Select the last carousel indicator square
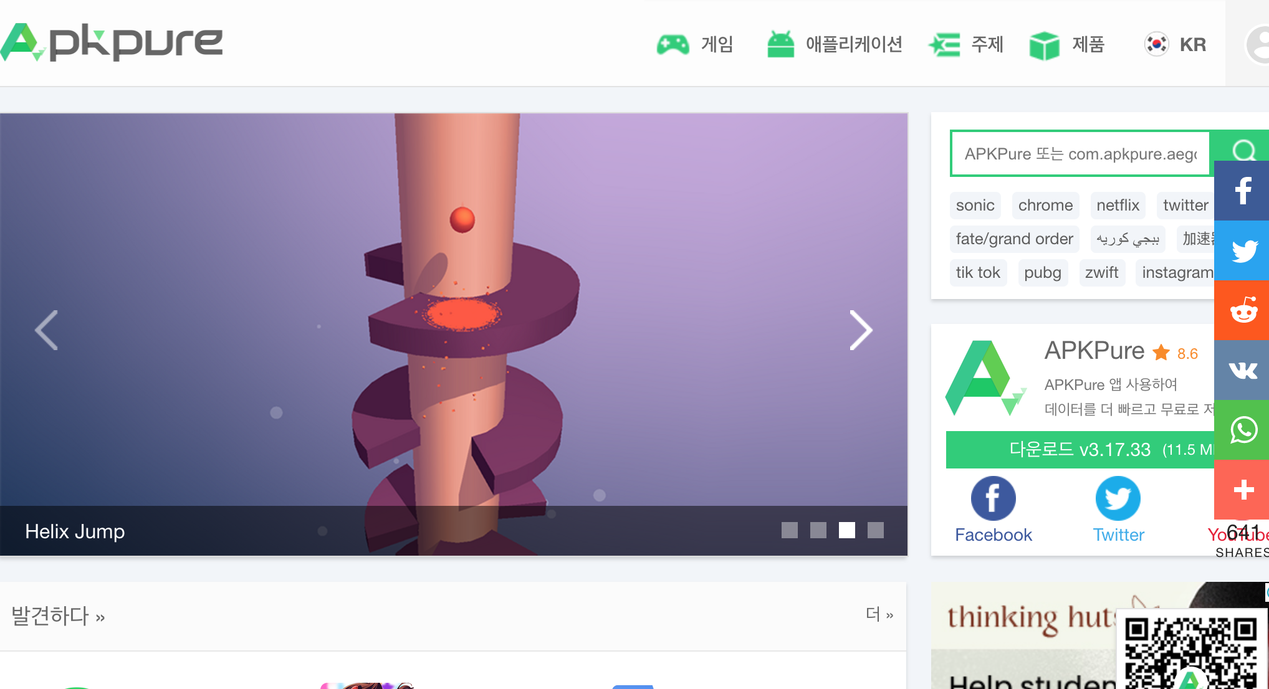Screen dimensions: 1269x689 click(875, 530)
